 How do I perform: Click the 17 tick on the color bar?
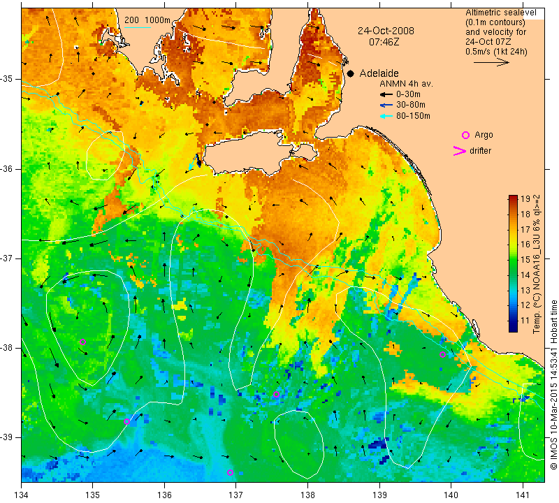[x=525, y=229]
